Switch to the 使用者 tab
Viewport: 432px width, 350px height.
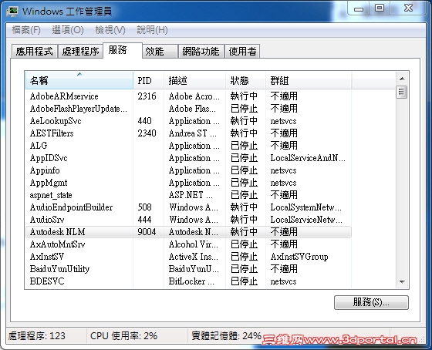(242, 51)
